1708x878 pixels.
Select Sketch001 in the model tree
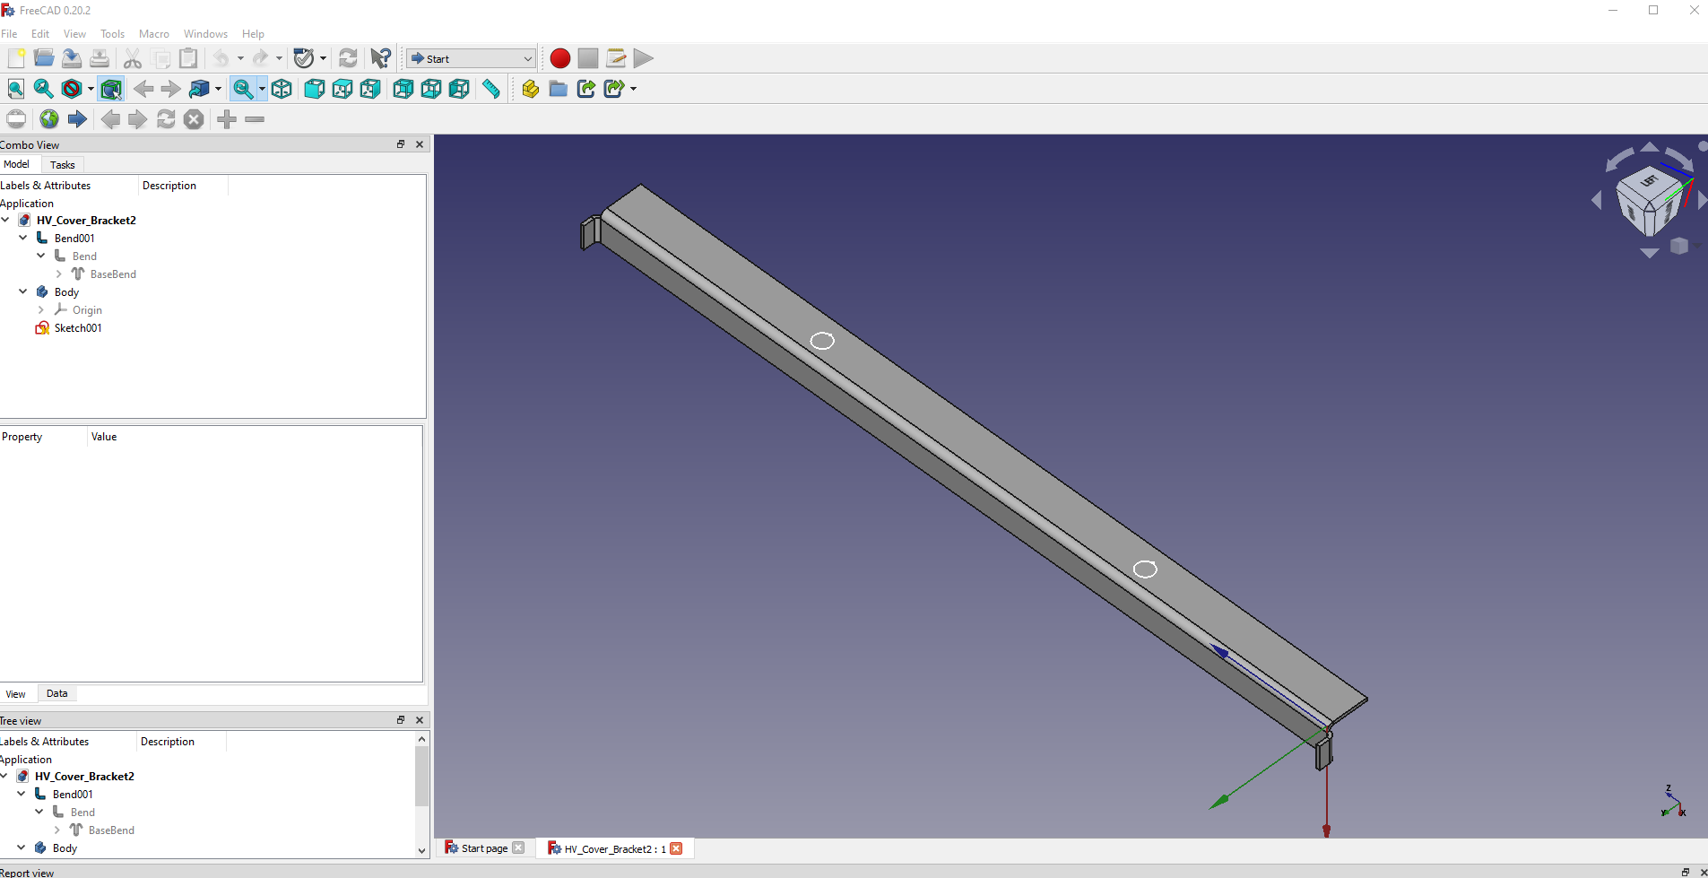point(78,327)
